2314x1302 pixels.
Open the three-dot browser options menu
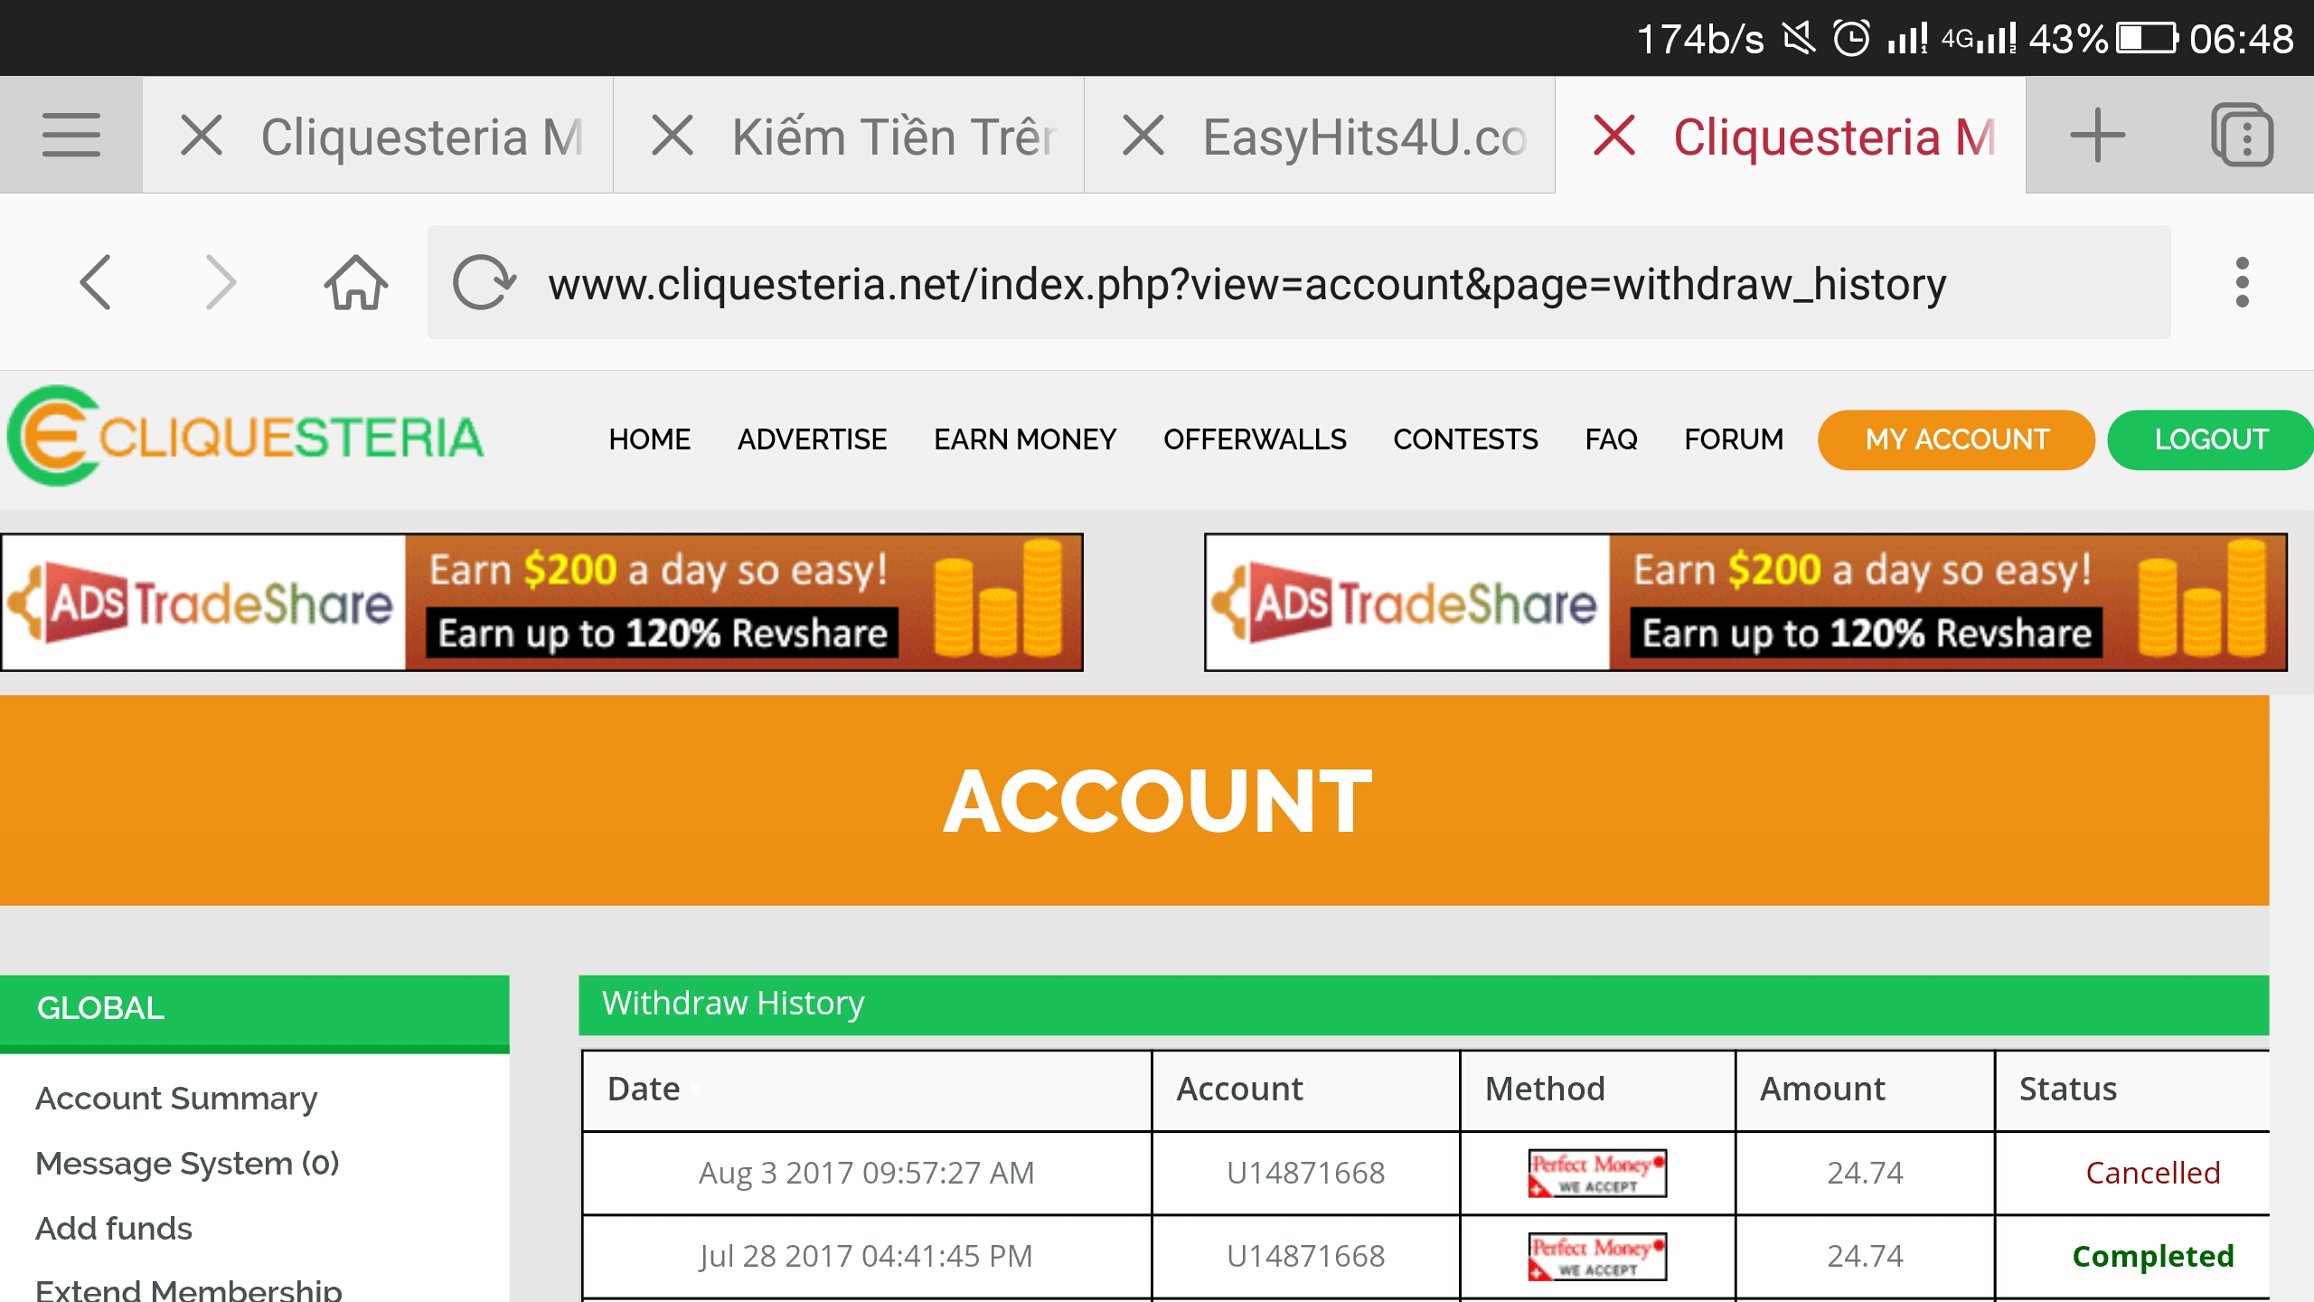pyautogui.click(x=2242, y=283)
